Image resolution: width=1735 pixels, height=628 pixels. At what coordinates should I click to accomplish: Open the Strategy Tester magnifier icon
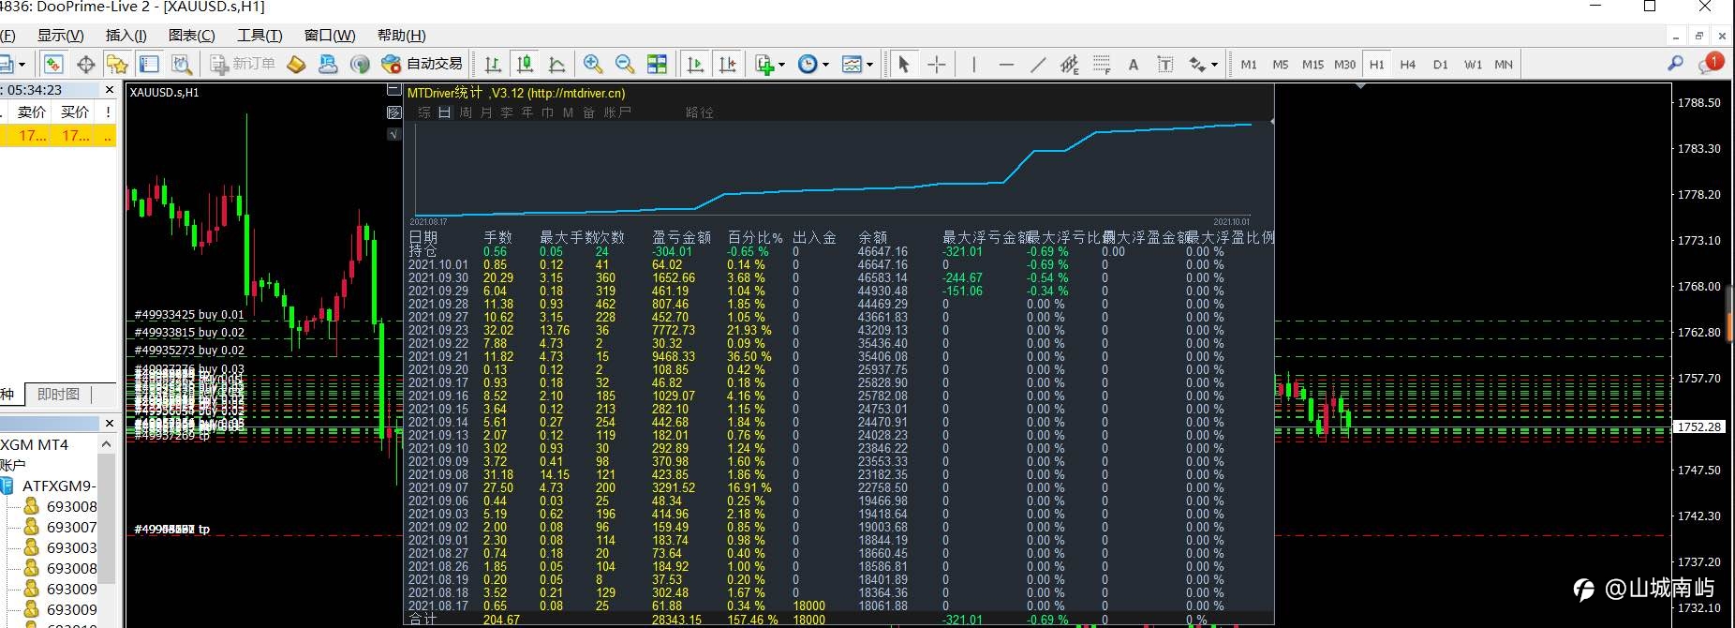coord(182,64)
